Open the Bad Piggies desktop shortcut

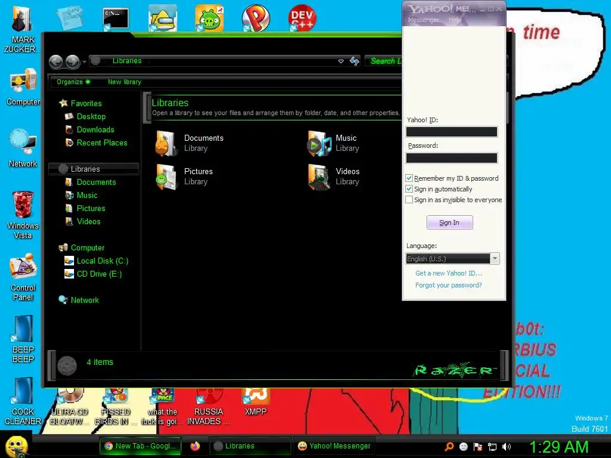209,18
